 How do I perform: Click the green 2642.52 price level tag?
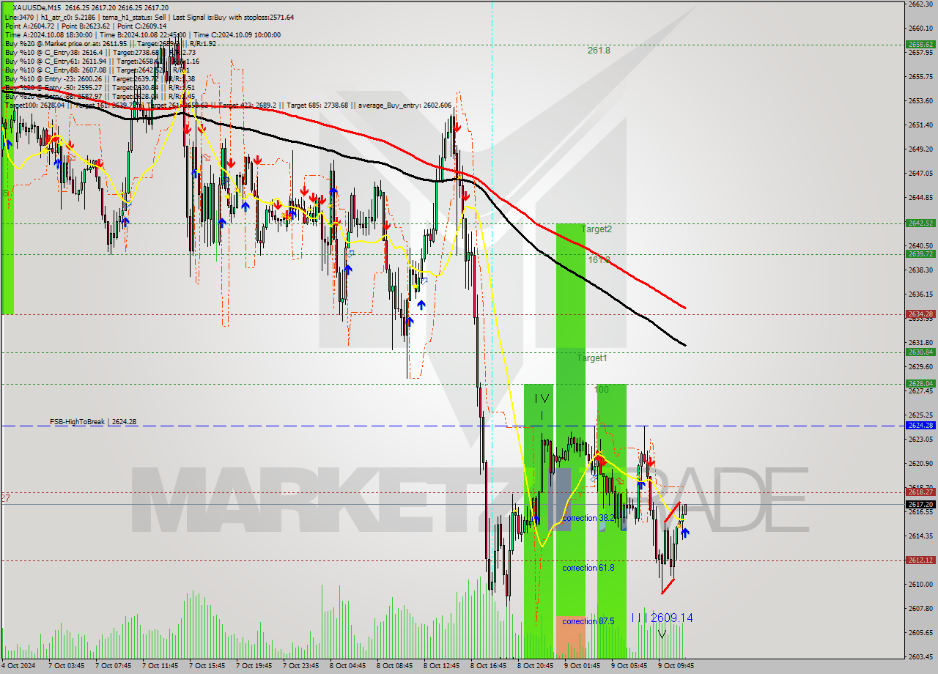click(920, 223)
